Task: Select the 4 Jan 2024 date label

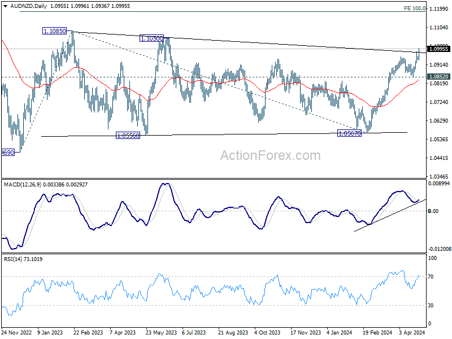Action: [340, 332]
